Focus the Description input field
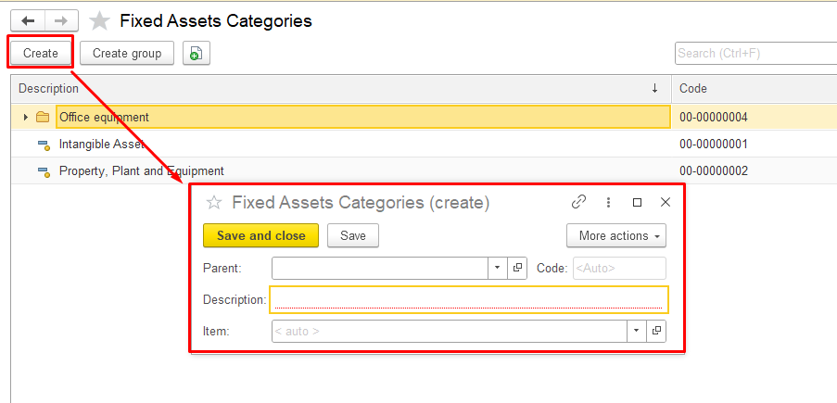The height and width of the screenshot is (403, 837). point(468,299)
